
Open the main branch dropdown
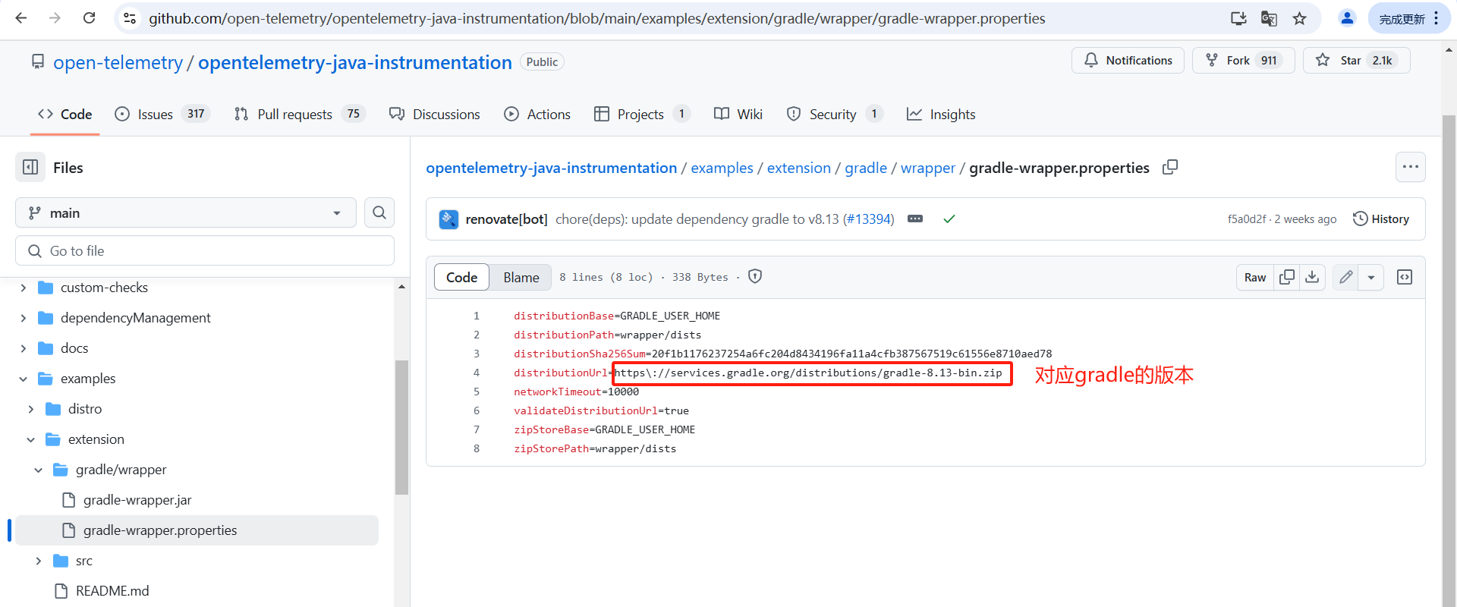(x=186, y=212)
